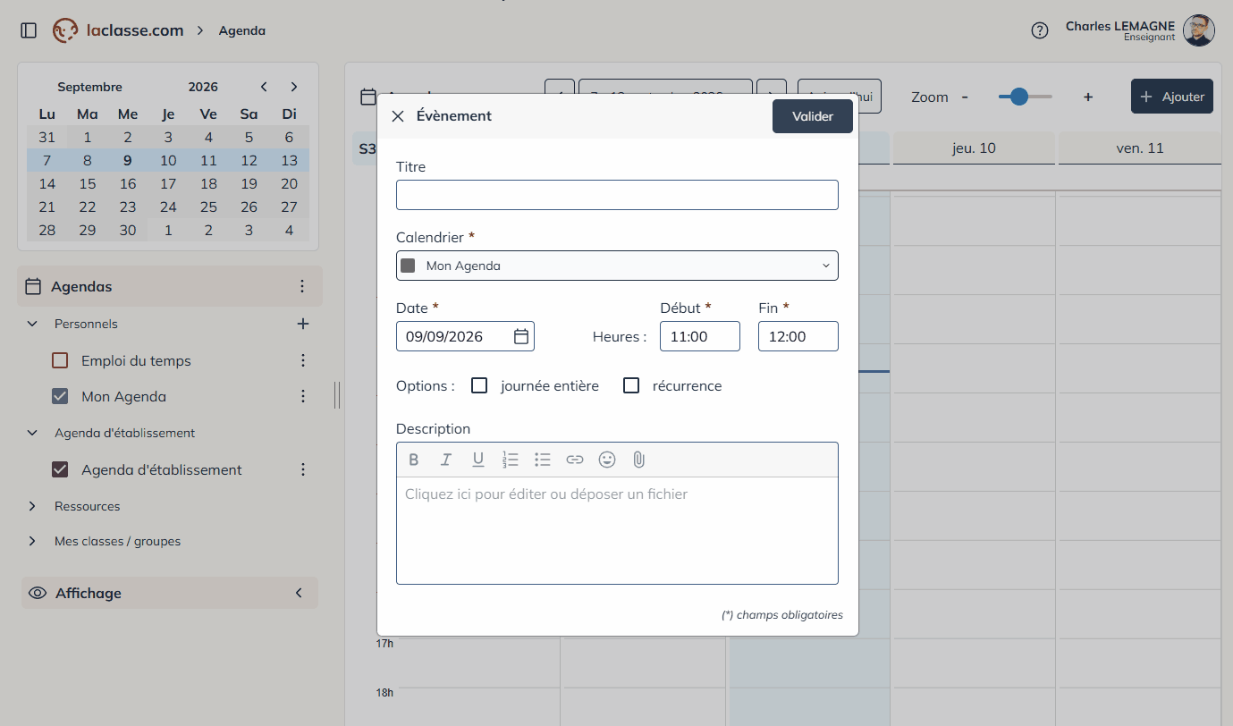1233x726 pixels.
Task: Open the Mon Agenda options menu
Action: click(x=302, y=396)
